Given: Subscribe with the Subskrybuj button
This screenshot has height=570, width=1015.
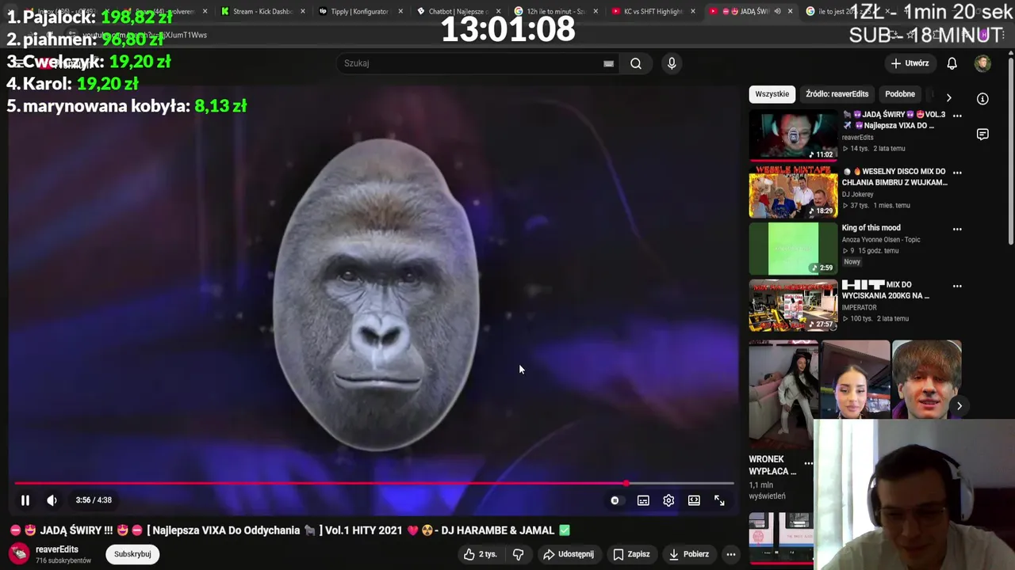Looking at the screenshot, I should 132,554.
